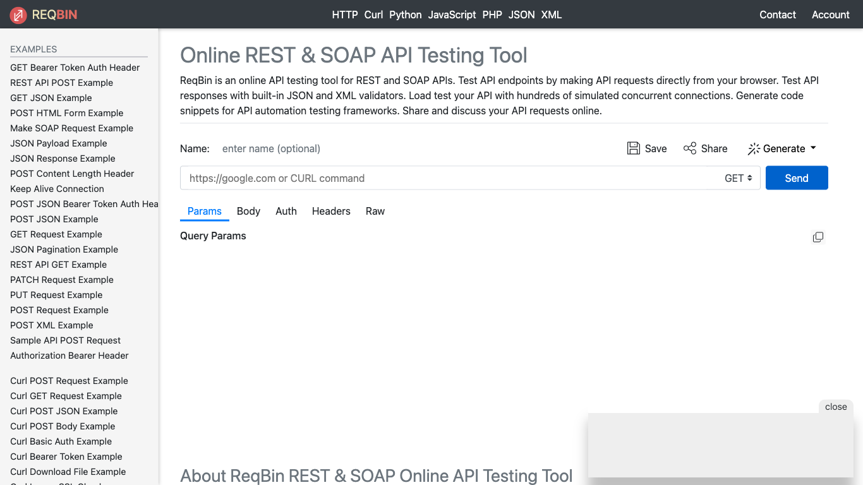Open Make SOAP Request Example
This screenshot has height=485, width=863.
click(x=72, y=128)
